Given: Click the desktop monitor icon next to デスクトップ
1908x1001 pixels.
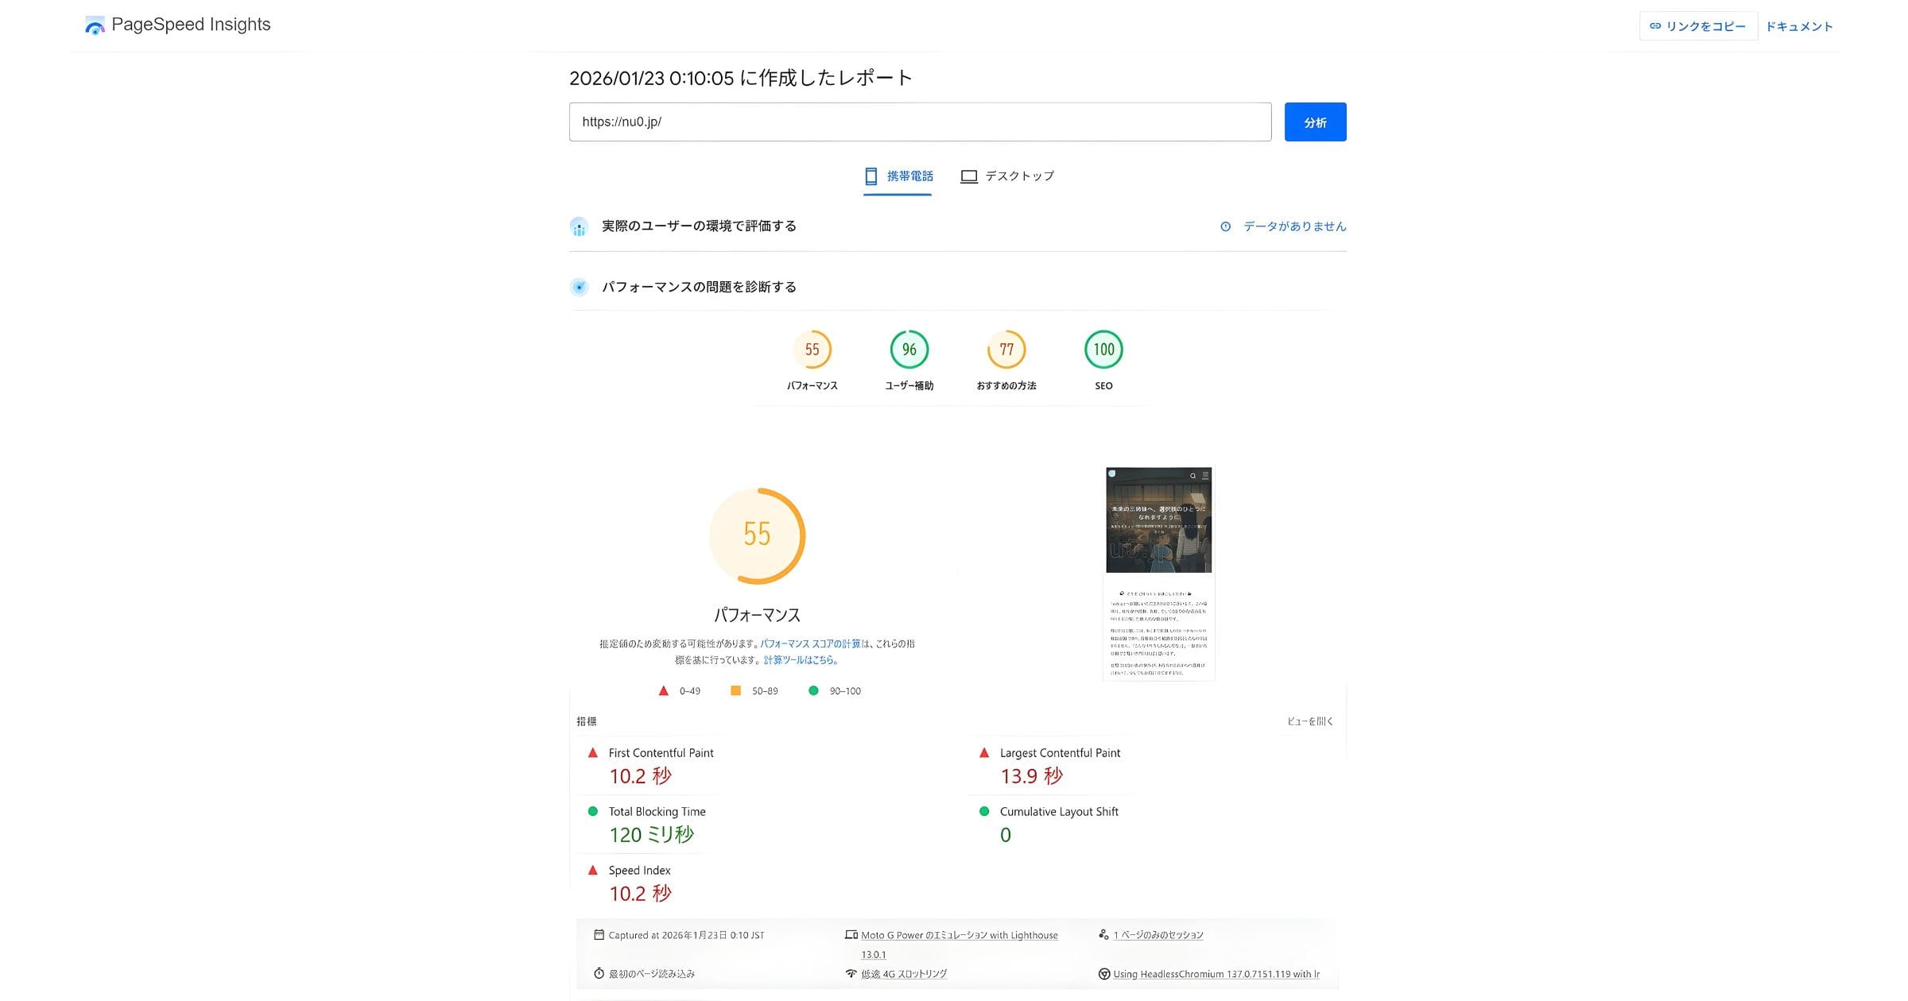Looking at the screenshot, I should [968, 176].
